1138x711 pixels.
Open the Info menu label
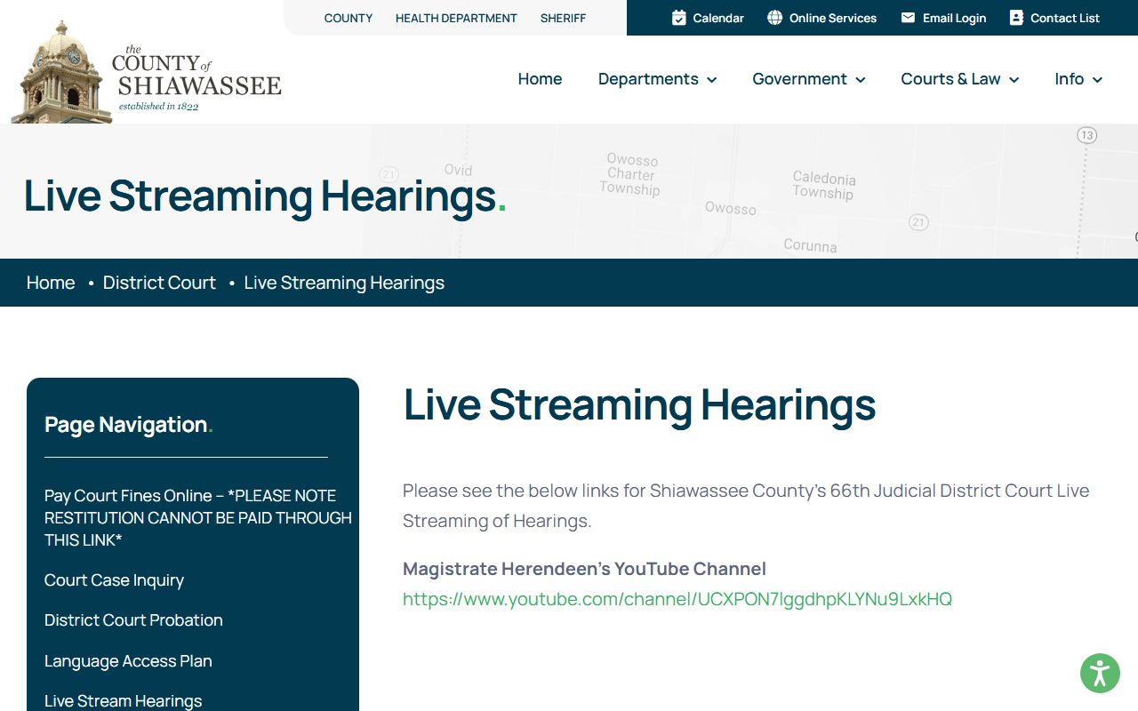coord(1069,79)
